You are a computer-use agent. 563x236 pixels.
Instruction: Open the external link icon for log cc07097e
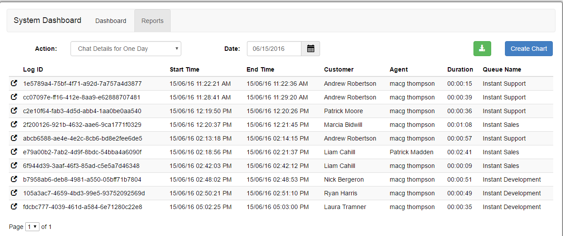tap(14, 97)
